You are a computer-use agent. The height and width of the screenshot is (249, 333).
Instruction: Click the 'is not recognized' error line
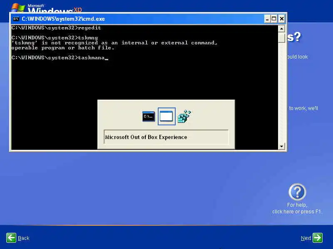coord(114,43)
